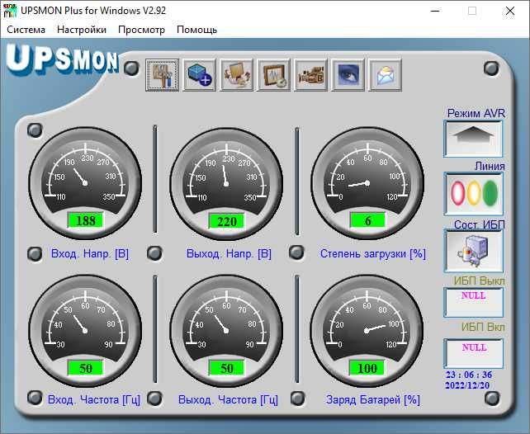This screenshot has width=530, height=434.
Task: Click the yellow oval line indicator
Action: (x=474, y=193)
